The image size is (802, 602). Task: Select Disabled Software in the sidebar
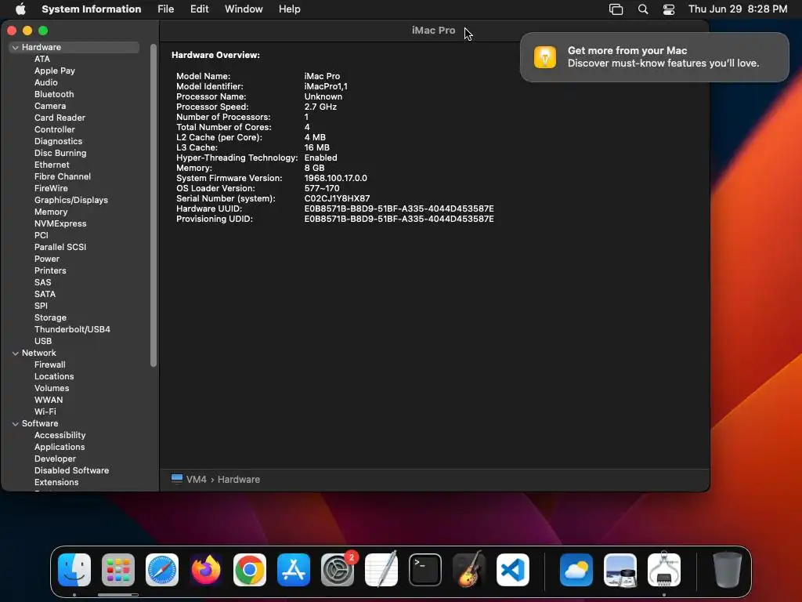[x=71, y=470]
